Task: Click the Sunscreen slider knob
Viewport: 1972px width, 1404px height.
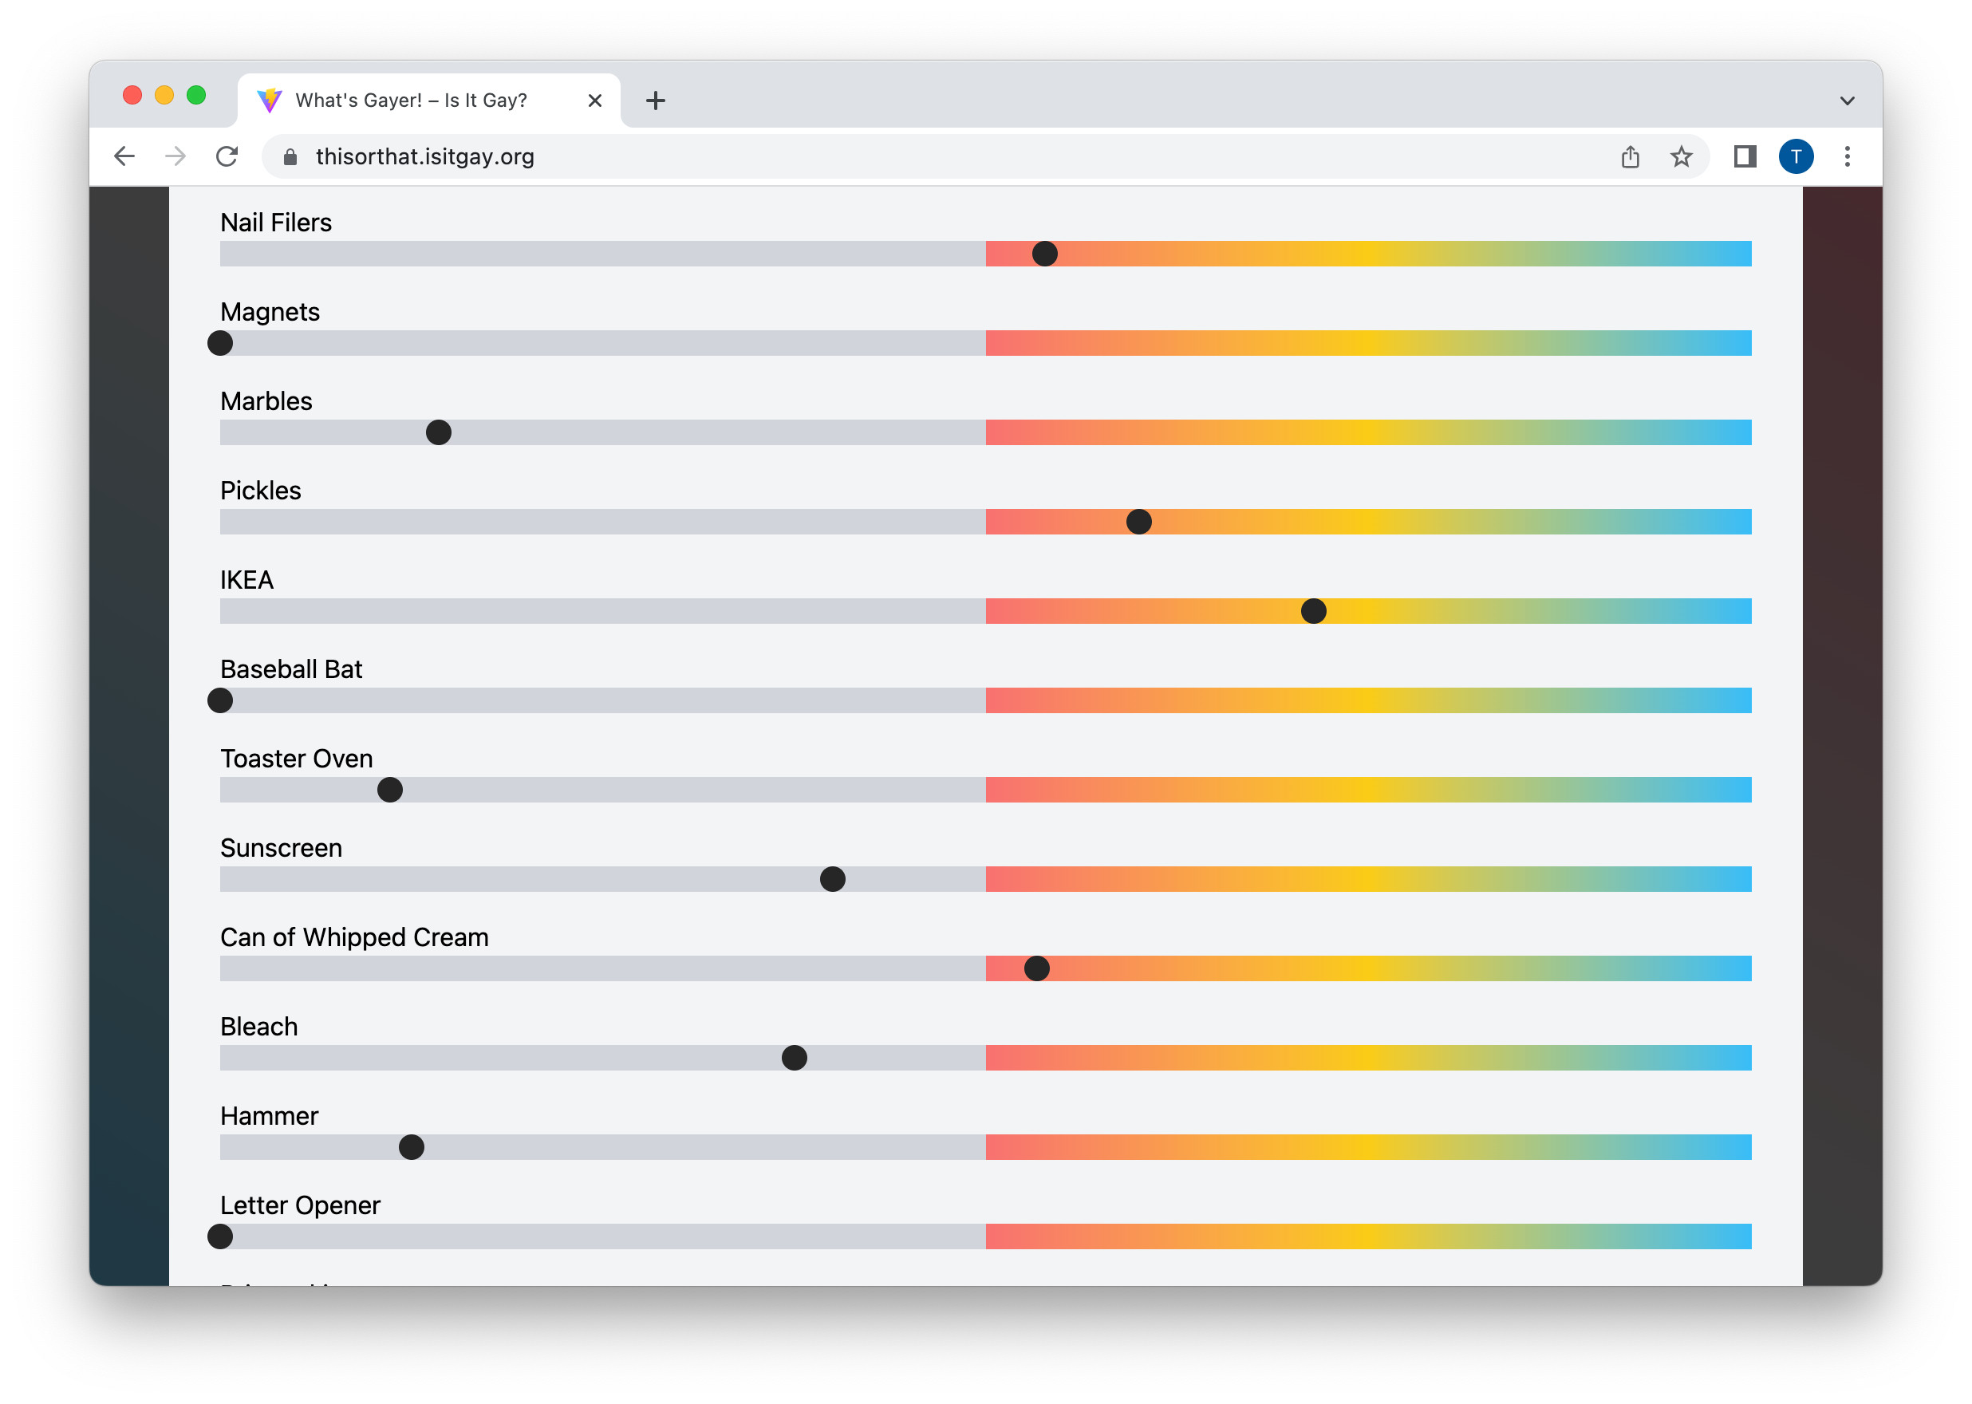Action: (x=832, y=879)
